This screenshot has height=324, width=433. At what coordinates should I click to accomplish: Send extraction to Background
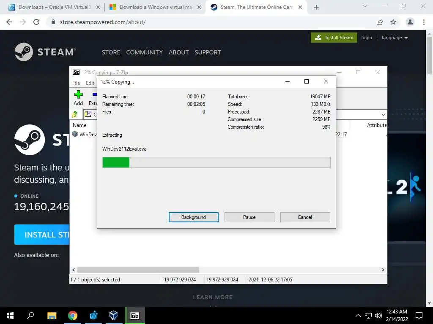[x=193, y=217]
